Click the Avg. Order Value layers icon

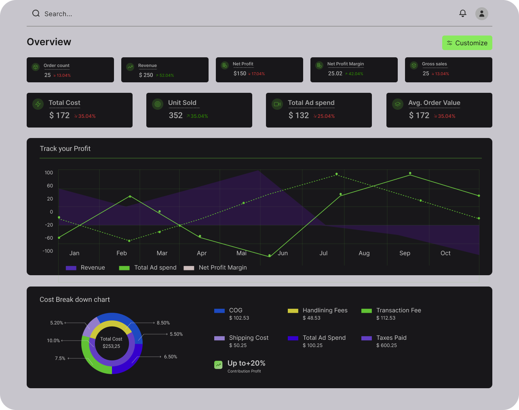[398, 104]
